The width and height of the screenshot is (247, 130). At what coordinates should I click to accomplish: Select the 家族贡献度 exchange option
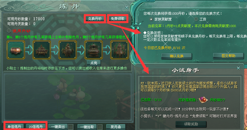pos(151,19)
